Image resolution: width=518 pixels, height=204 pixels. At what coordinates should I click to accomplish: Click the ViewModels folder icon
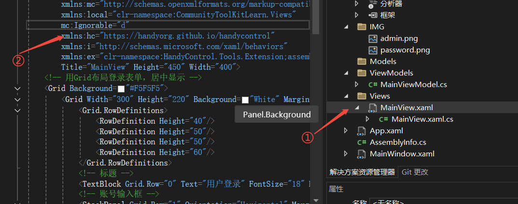362,73
